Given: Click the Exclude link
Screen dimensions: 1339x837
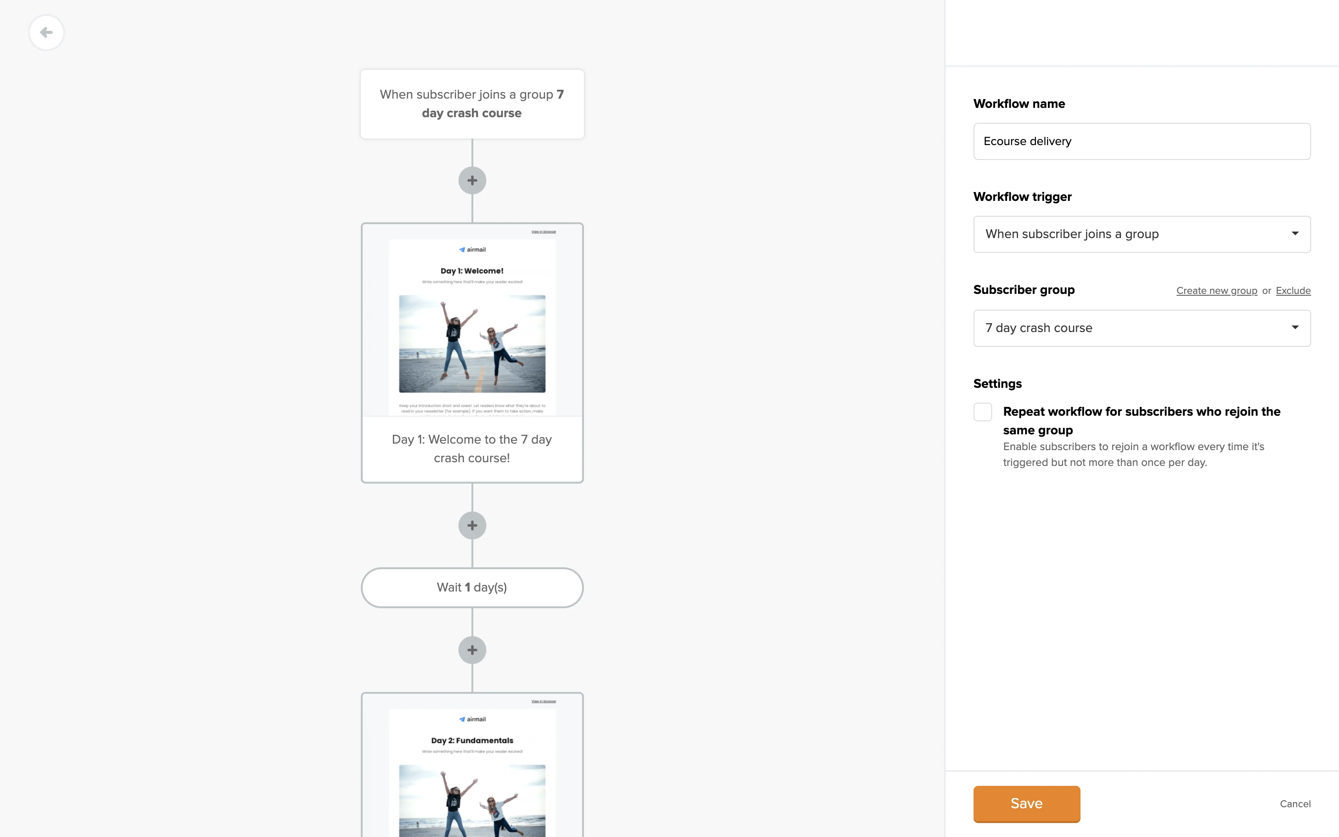Looking at the screenshot, I should tap(1293, 291).
